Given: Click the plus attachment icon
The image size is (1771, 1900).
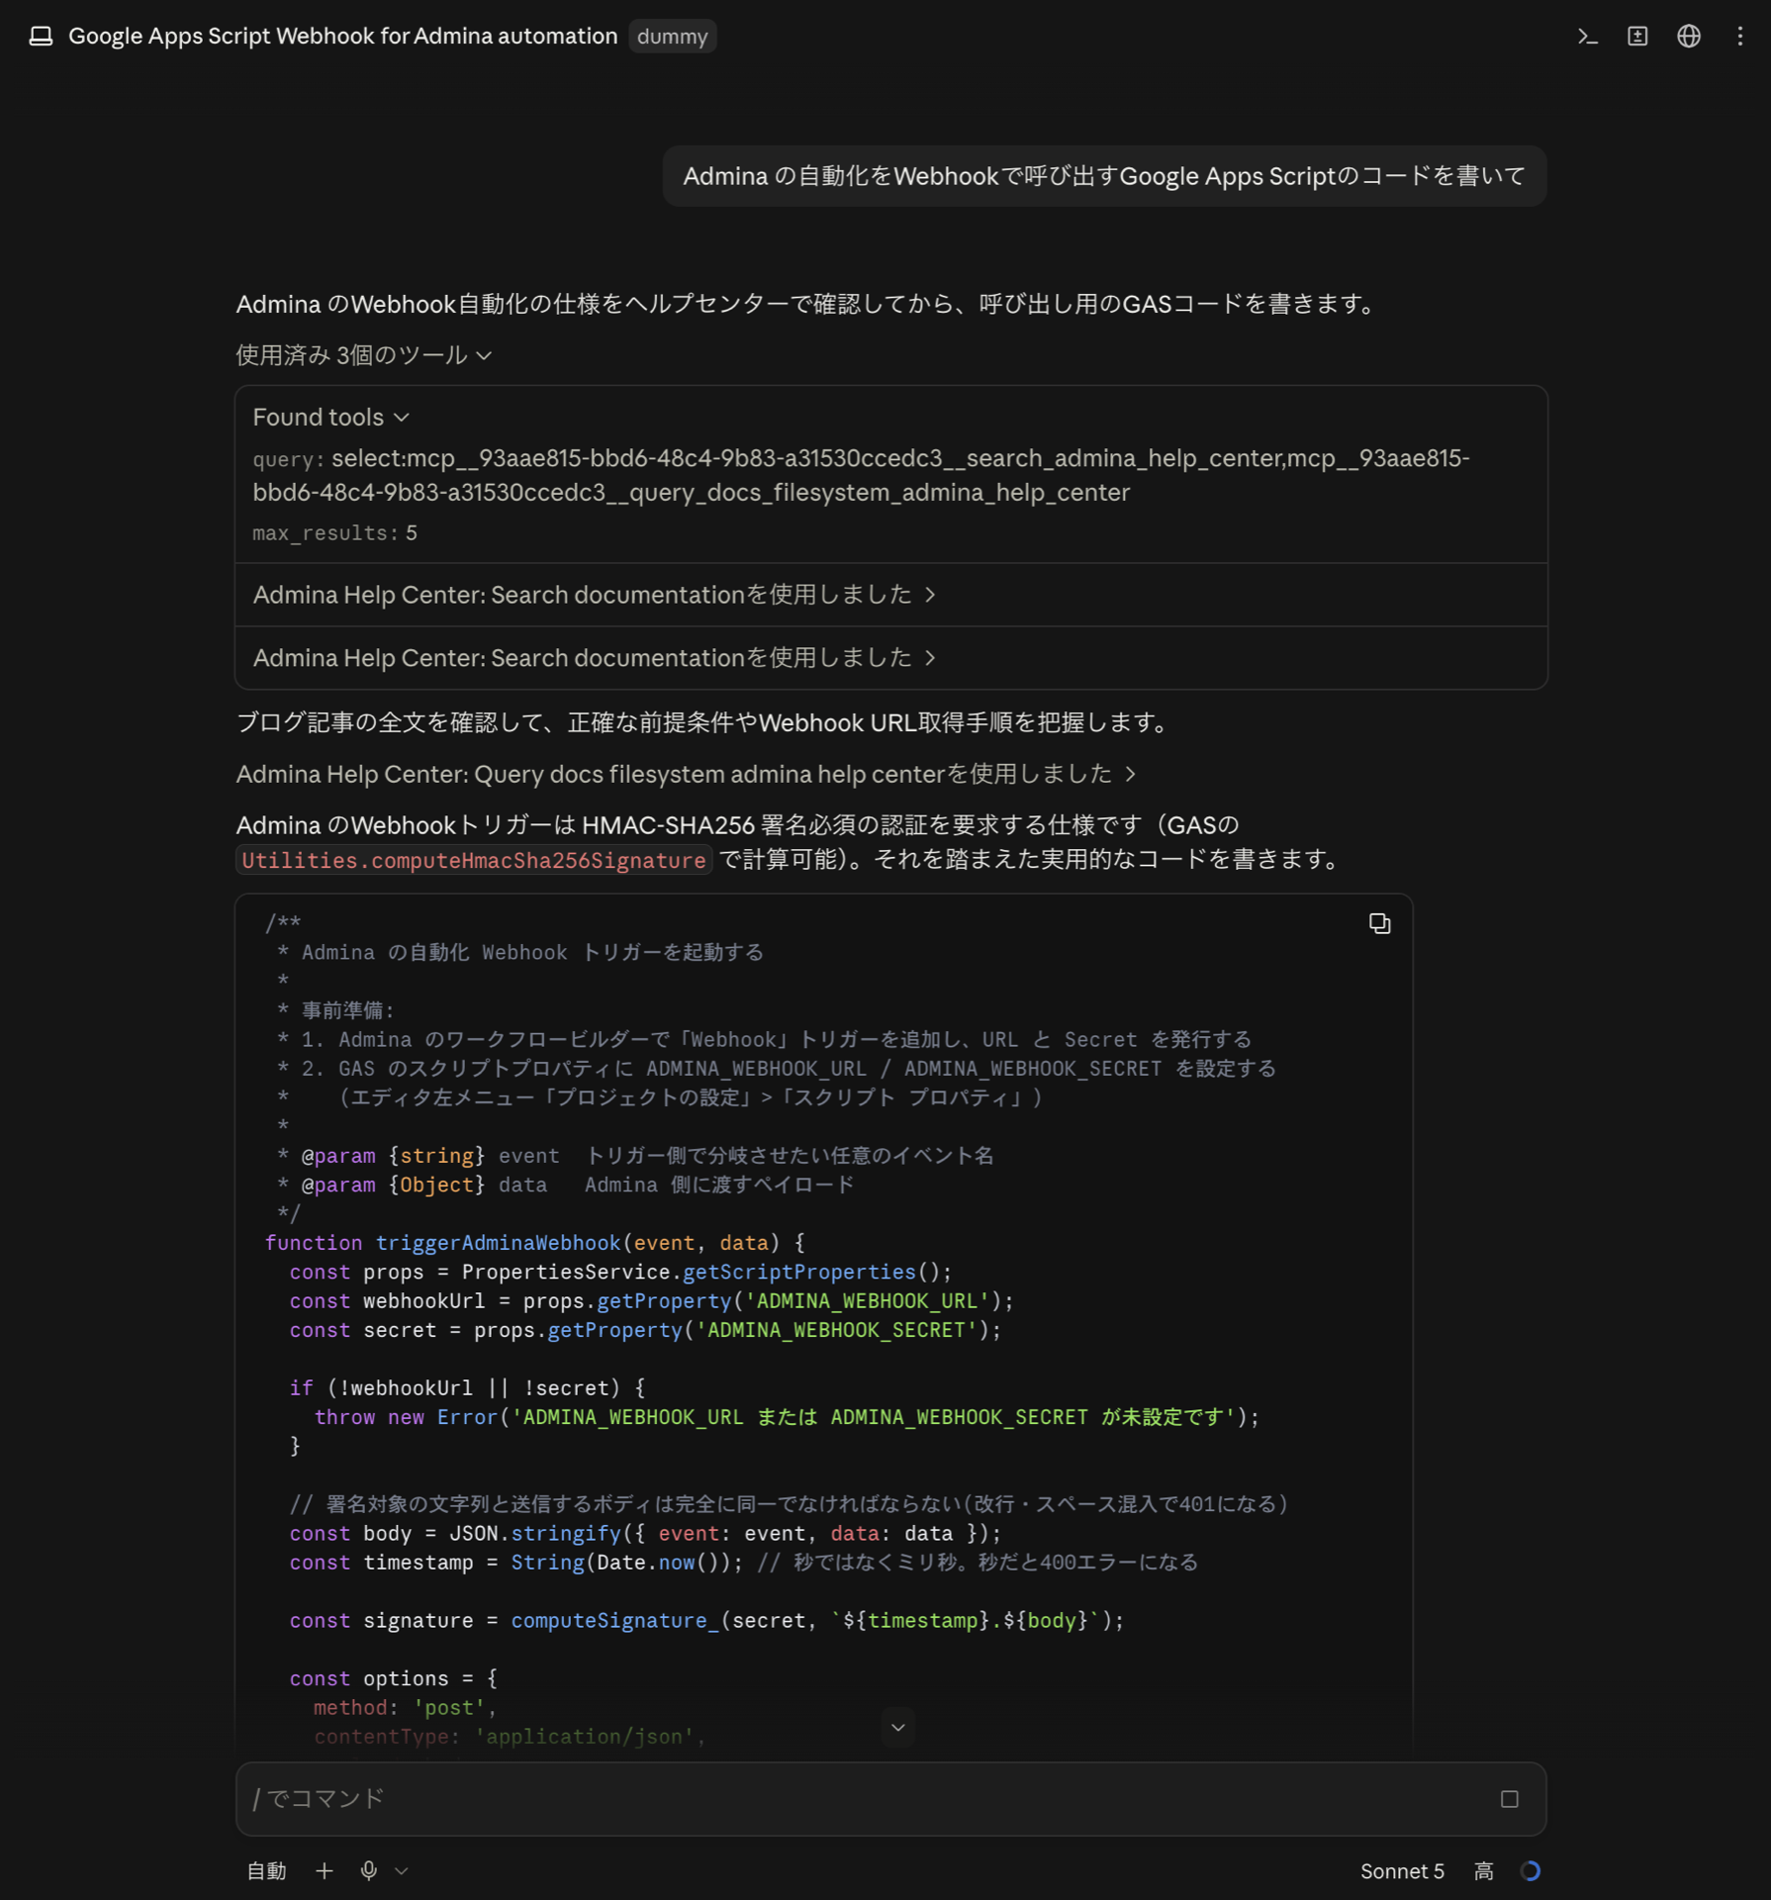Looking at the screenshot, I should [324, 1870].
